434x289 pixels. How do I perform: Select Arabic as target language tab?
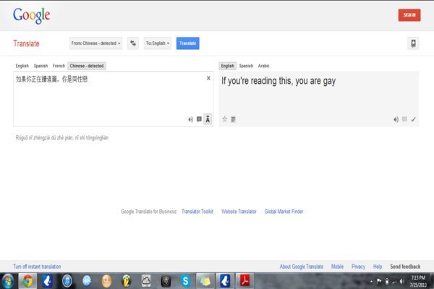[263, 66]
